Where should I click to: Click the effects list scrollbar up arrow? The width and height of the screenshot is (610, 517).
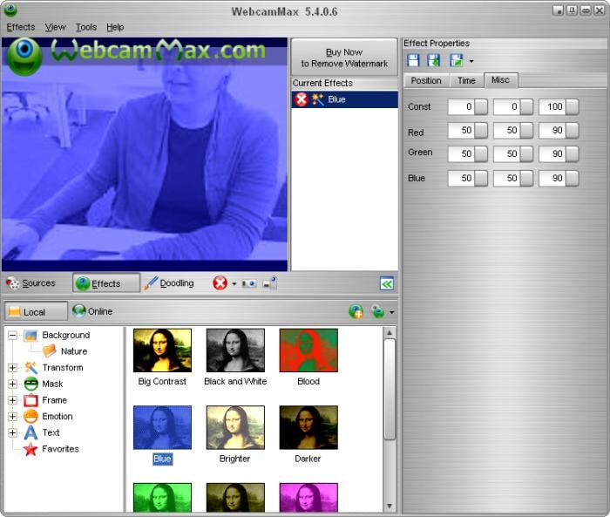(x=390, y=333)
